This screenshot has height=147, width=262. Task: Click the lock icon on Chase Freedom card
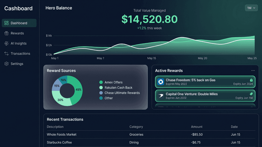(x=251, y=80)
